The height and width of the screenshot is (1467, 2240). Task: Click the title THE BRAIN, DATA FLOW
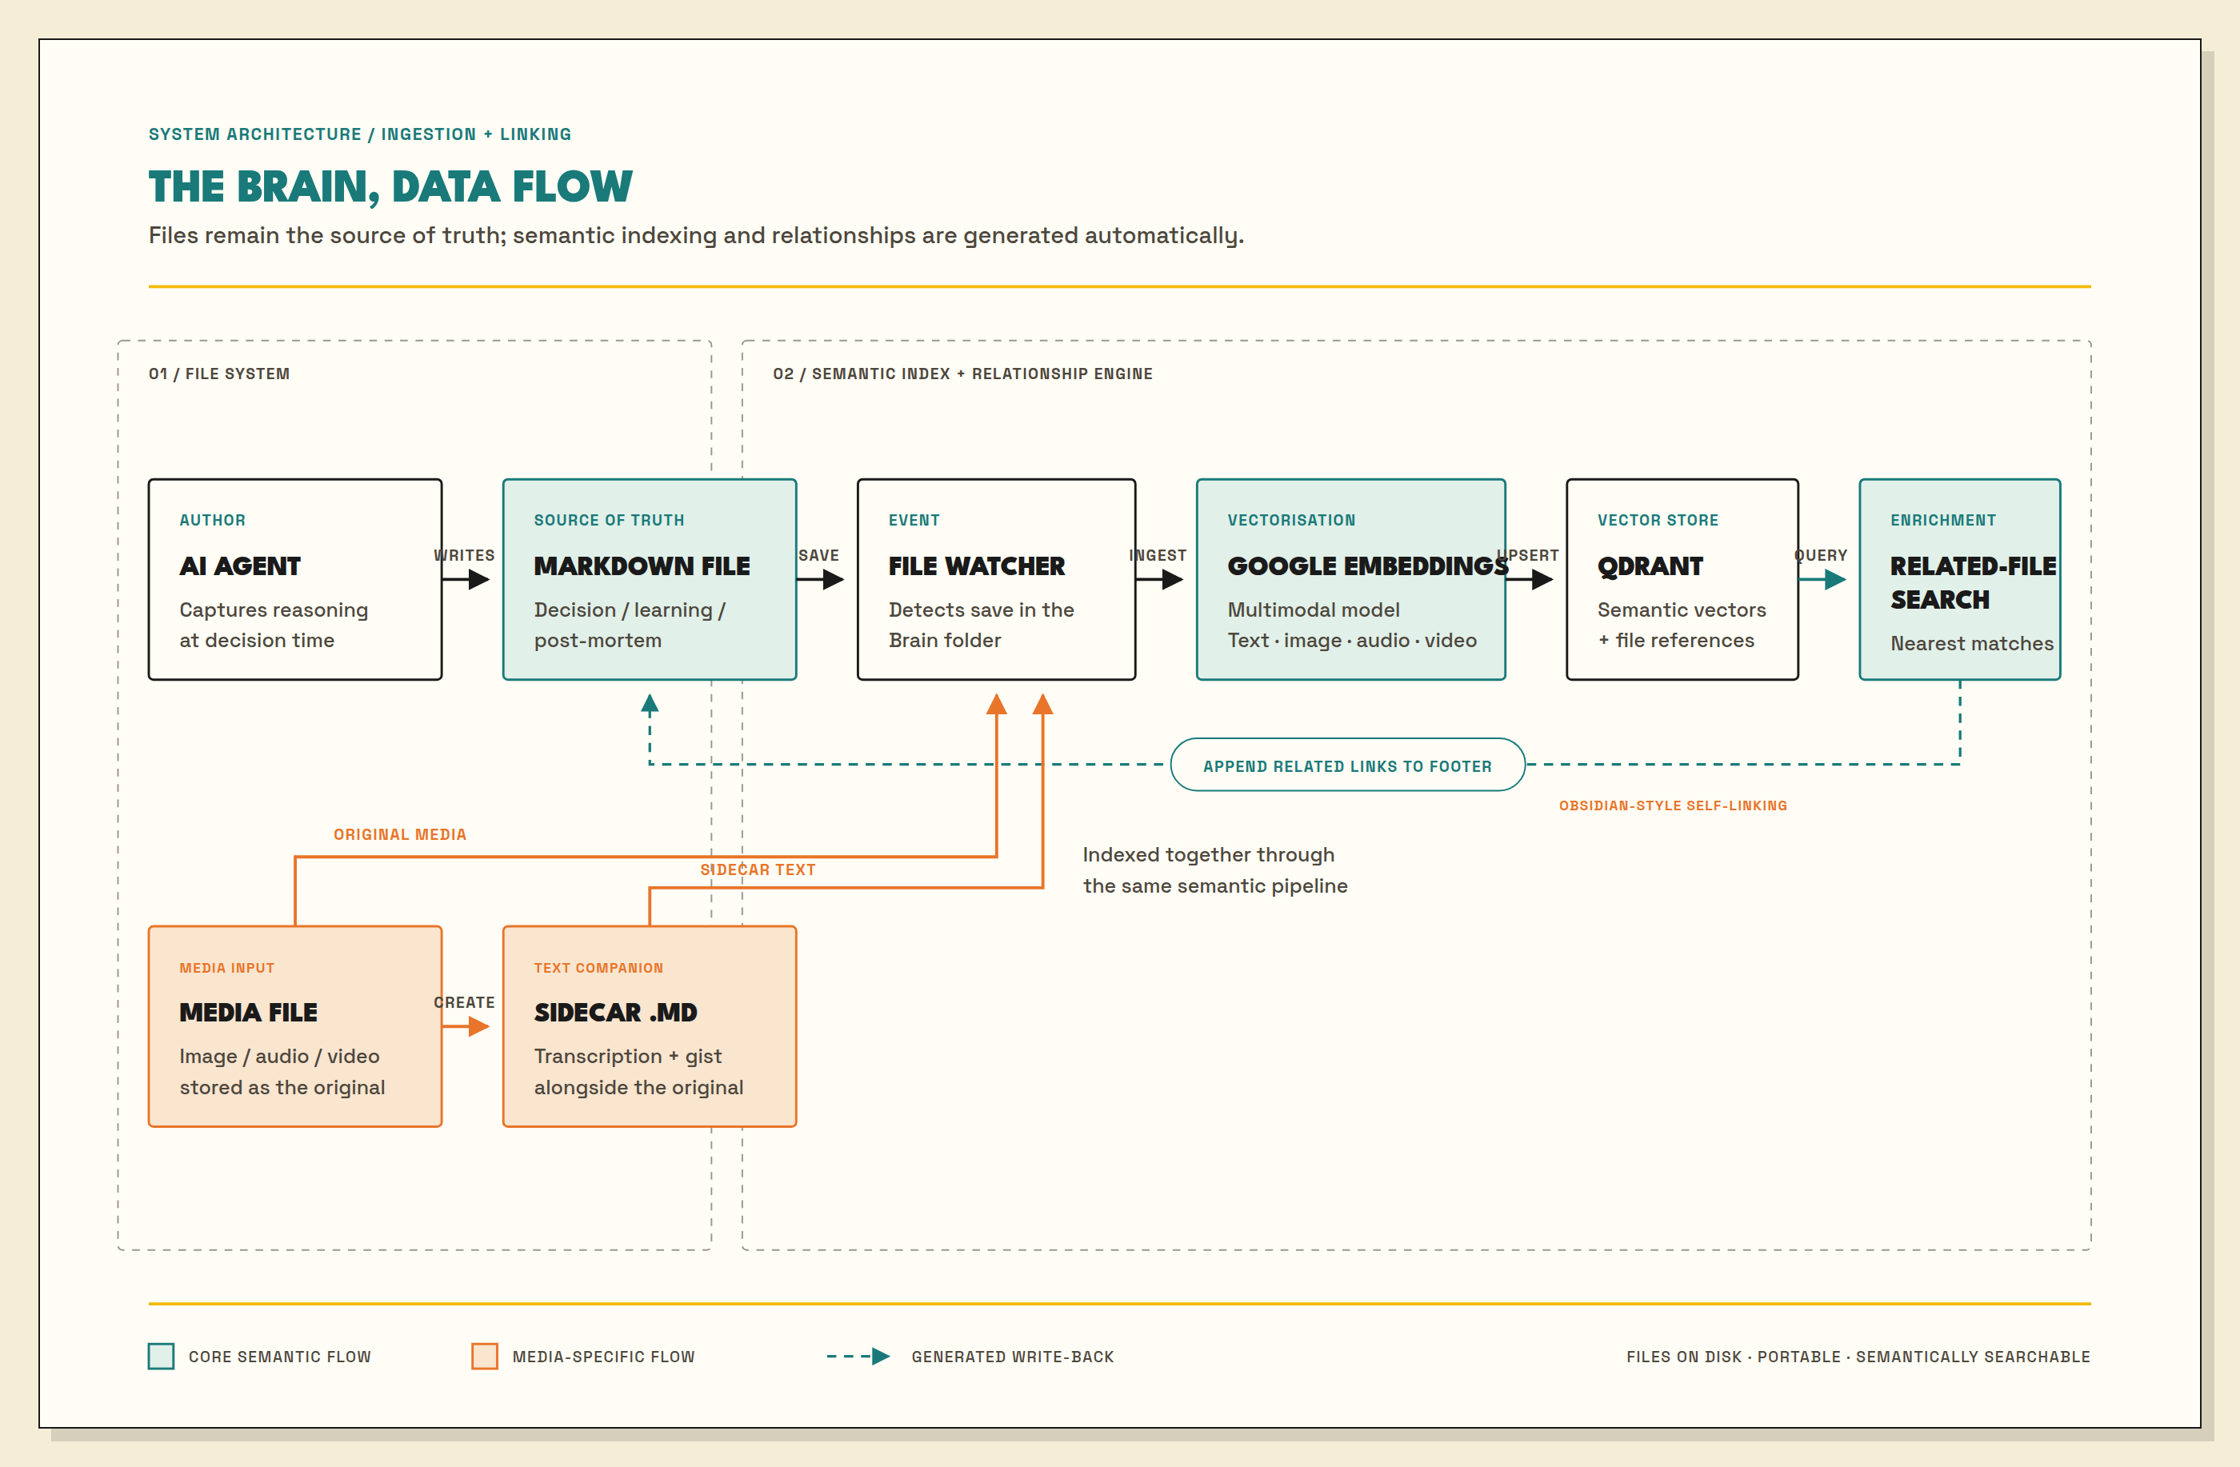(390, 186)
